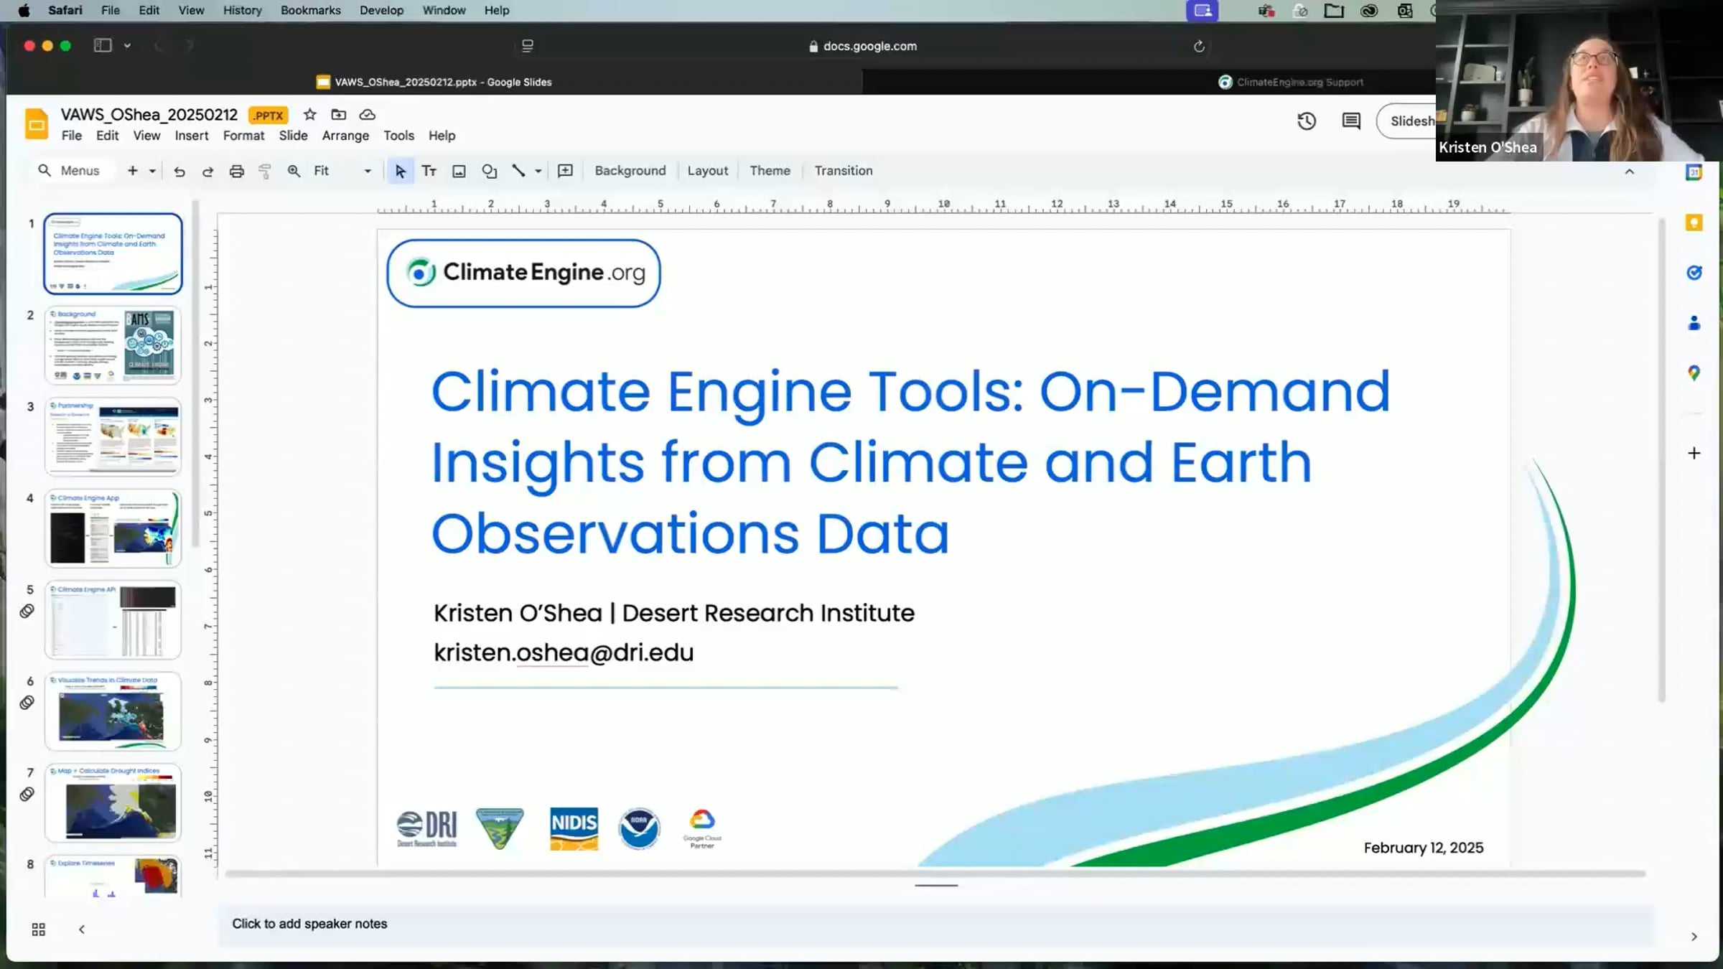
Task: Click the Paint format tool
Action: [x=265, y=171]
